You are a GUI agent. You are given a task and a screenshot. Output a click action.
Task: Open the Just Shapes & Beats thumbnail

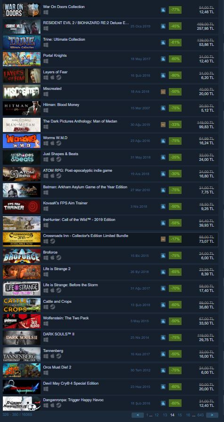[x=22, y=158]
